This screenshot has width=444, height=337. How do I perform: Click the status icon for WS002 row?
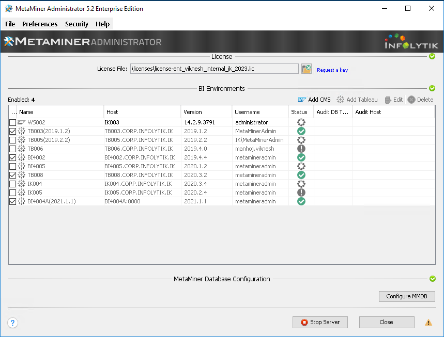click(301, 122)
